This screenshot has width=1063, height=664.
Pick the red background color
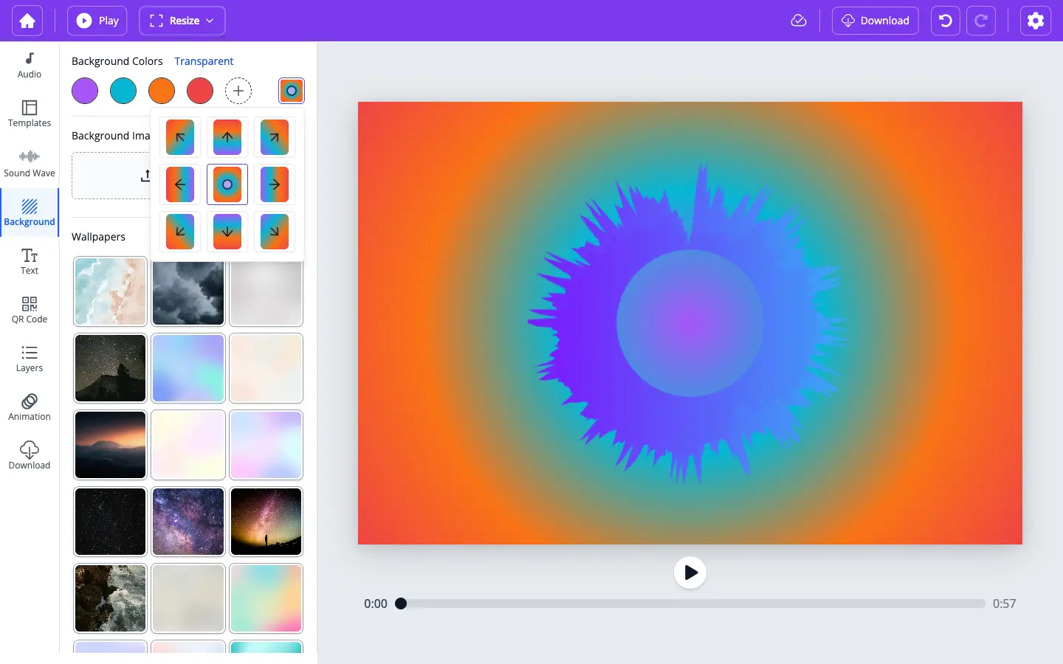(x=200, y=91)
